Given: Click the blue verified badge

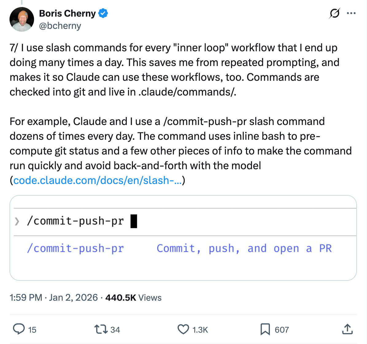Looking at the screenshot, I should pyautogui.click(x=103, y=14).
